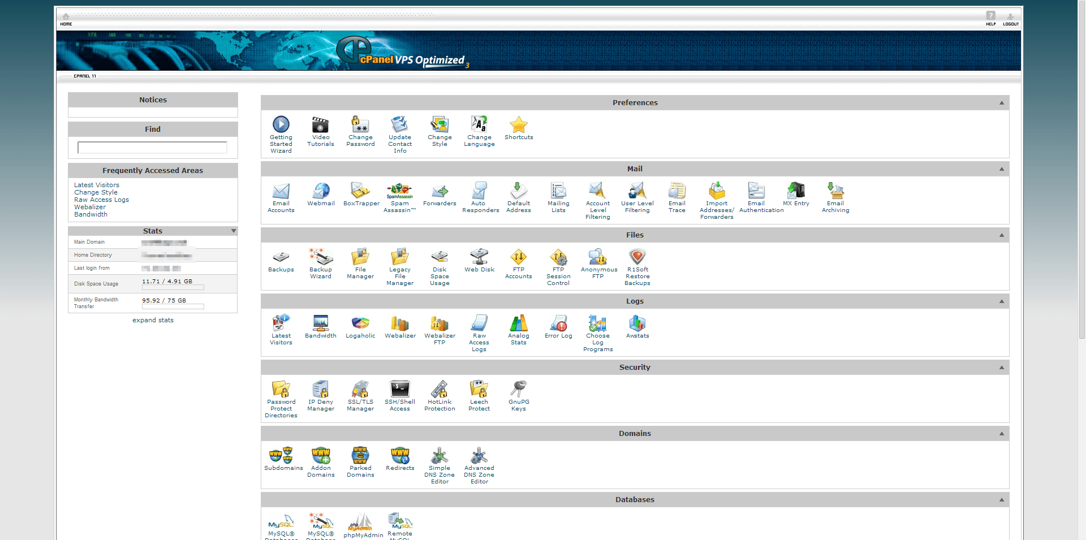1086x540 pixels.
Task: Click the Change Password icon
Action: pyautogui.click(x=360, y=124)
